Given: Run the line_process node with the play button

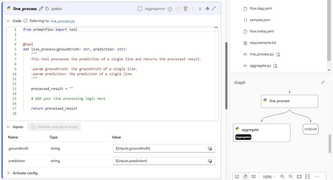Looking at the screenshot, I should point(178,9).
